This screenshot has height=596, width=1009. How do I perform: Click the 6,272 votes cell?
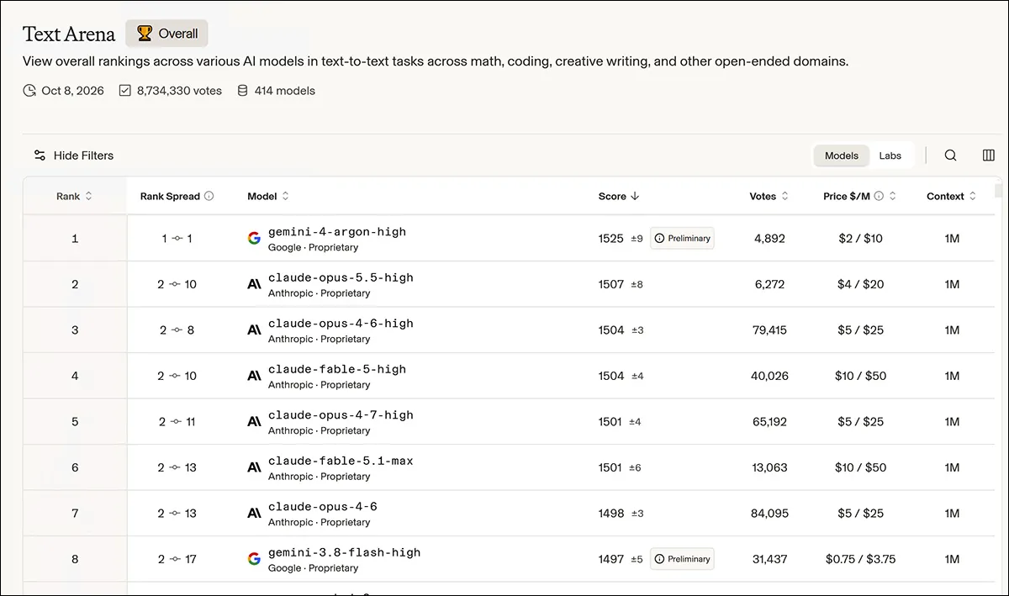pos(769,284)
